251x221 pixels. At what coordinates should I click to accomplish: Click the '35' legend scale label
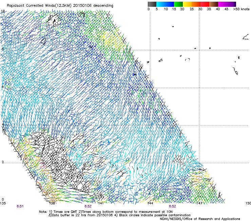[209, 9]
